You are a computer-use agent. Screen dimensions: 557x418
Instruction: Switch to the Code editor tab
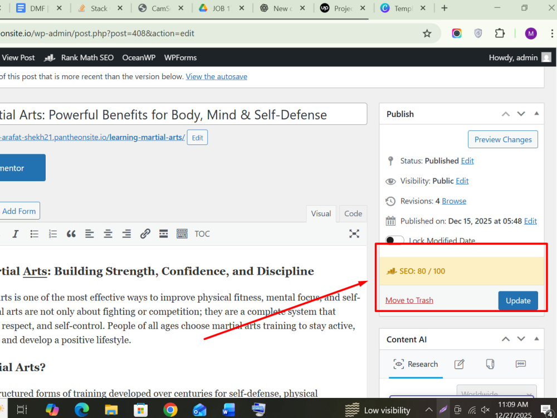[x=353, y=213]
